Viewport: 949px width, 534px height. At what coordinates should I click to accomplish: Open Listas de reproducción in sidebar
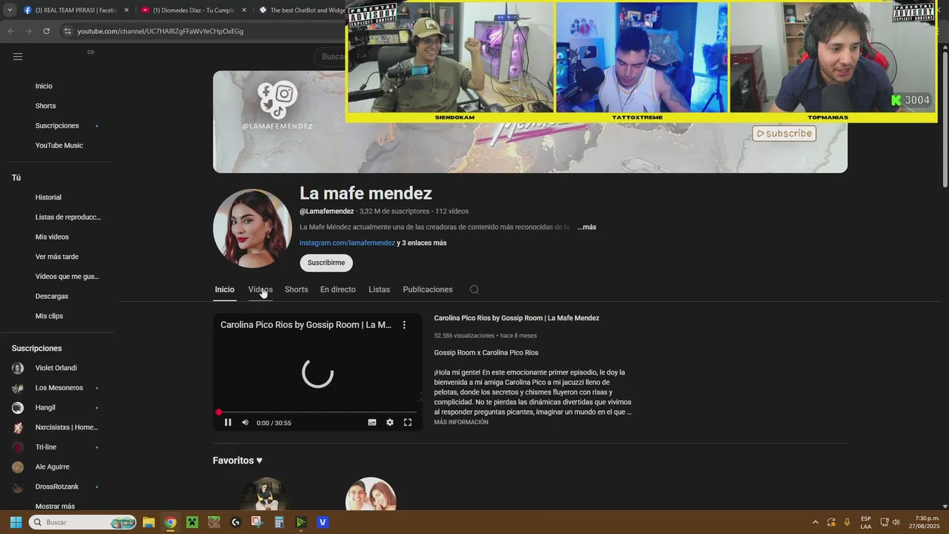point(67,217)
